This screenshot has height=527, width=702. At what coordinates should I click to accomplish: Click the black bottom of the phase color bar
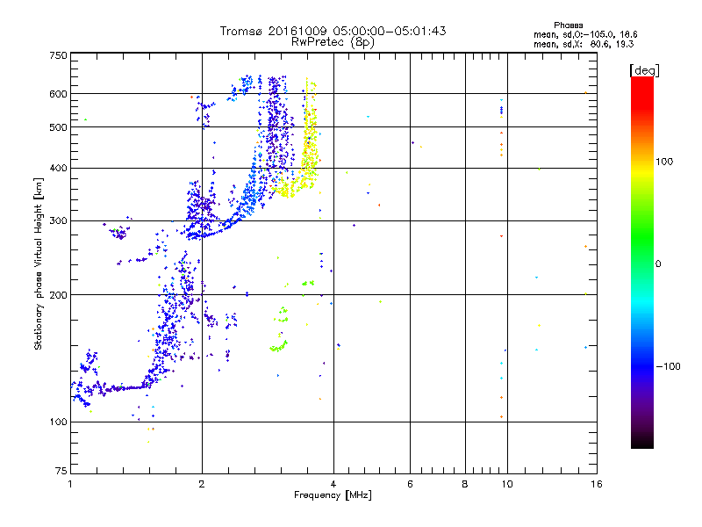pyautogui.click(x=642, y=442)
